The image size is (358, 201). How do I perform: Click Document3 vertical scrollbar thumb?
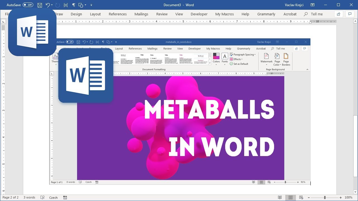point(355,146)
